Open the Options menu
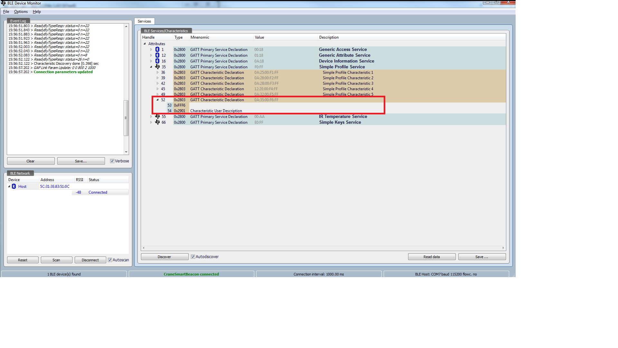618x348 pixels. [21, 12]
